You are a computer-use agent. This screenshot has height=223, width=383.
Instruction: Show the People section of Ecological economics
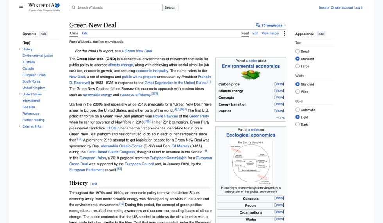coord(279,205)
